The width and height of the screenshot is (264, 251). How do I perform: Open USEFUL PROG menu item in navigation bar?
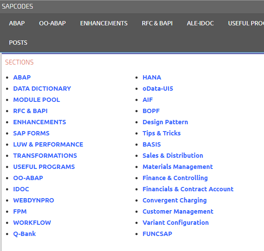(x=246, y=23)
